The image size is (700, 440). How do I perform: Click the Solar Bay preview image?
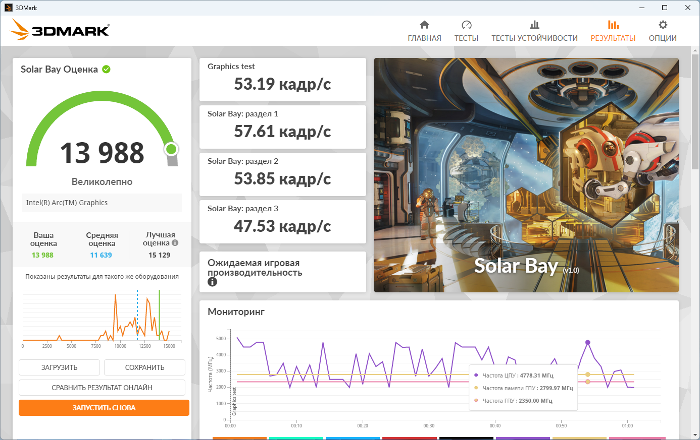point(526,175)
